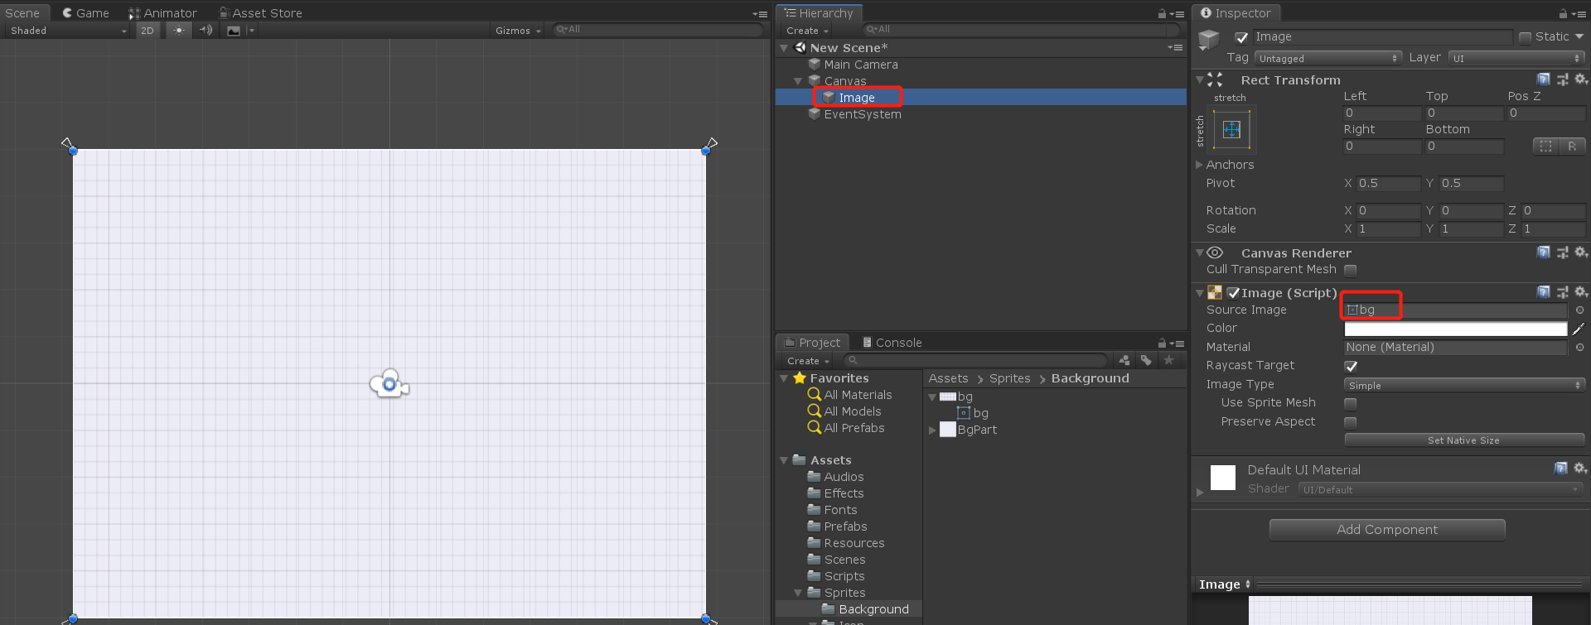Open Project Create dropdown
1591x625 pixels.
(808, 361)
